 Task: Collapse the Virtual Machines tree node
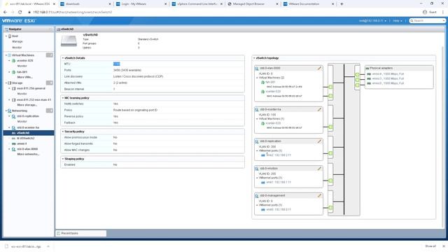coord(6,55)
